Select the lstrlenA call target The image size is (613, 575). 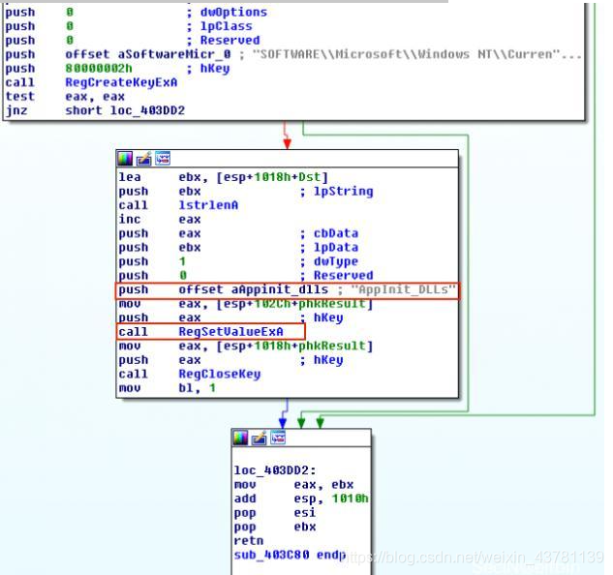[208, 205]
